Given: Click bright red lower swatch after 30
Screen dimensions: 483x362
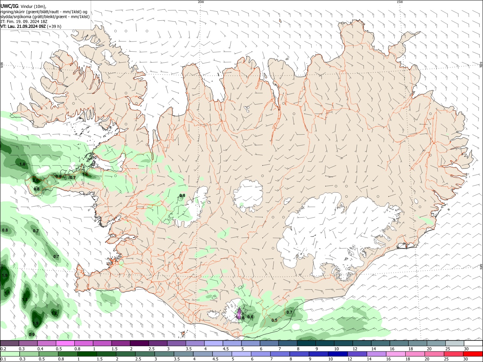Looking at the screenshot, I should [473, 354].
